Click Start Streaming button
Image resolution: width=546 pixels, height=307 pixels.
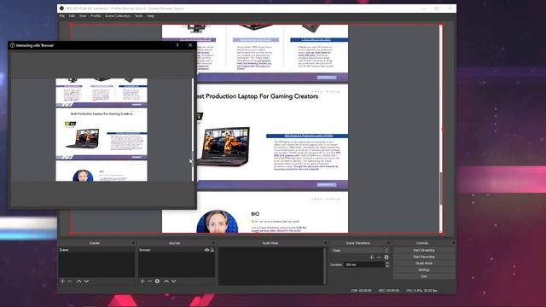tap(424, 250)
